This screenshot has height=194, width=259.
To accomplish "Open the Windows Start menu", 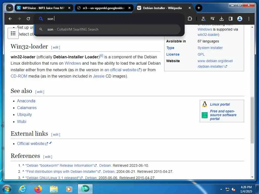I will click(x=7, y=189).
